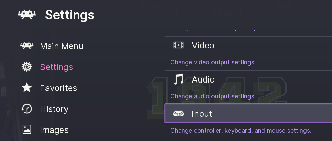
Task: Click the Main Menu invader icon
Action: (x=26, y=46)
